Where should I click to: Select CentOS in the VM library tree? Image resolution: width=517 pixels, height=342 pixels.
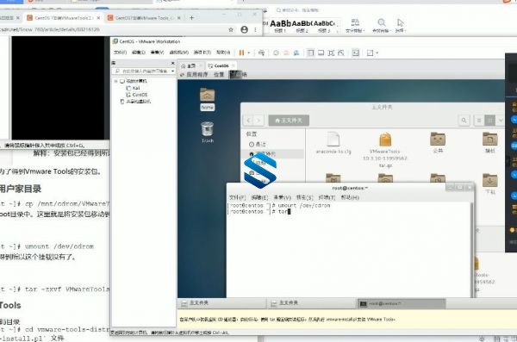[140, 95]
